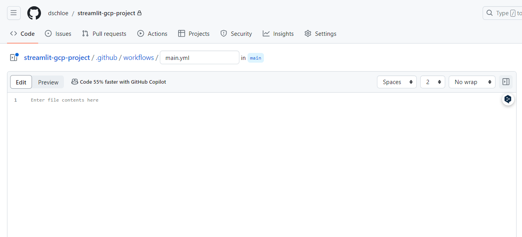Navigate to the .github folder breadcrumb
The image size is (522, 237).
tap(106, 58)
